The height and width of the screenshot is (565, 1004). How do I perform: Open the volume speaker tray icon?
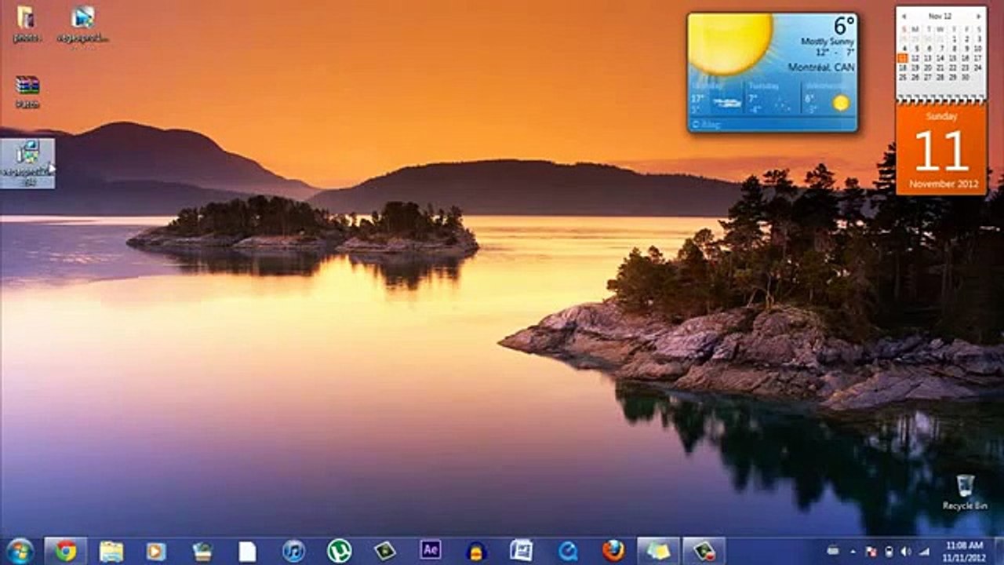[x=906, y=551]
